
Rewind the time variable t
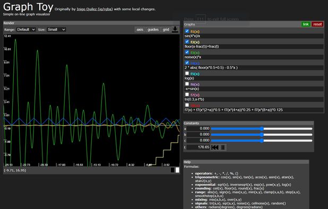215,147
